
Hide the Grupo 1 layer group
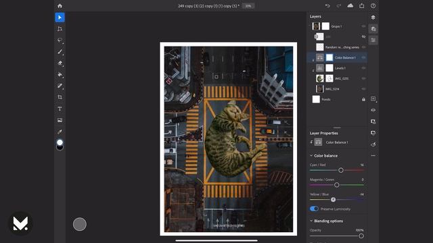click(363, 26)
